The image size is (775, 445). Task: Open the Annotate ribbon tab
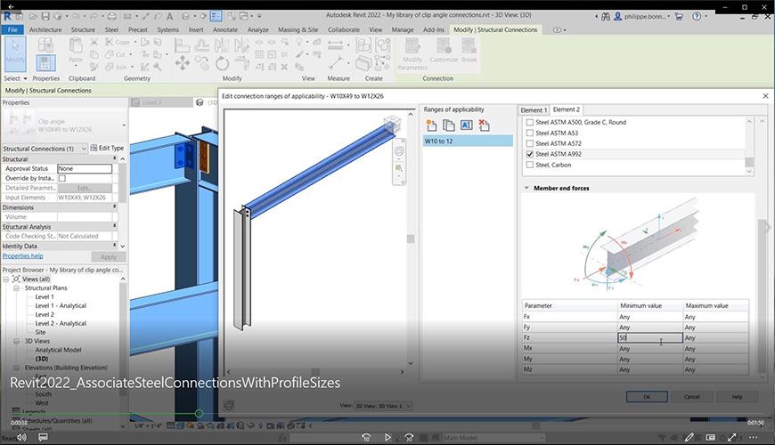click(x=224, y=29)
